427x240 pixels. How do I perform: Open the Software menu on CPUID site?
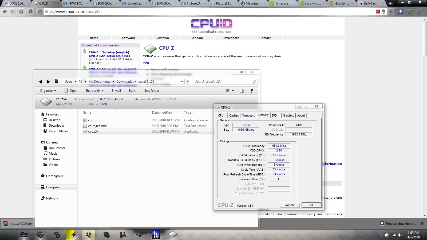(x=128, y=38)
